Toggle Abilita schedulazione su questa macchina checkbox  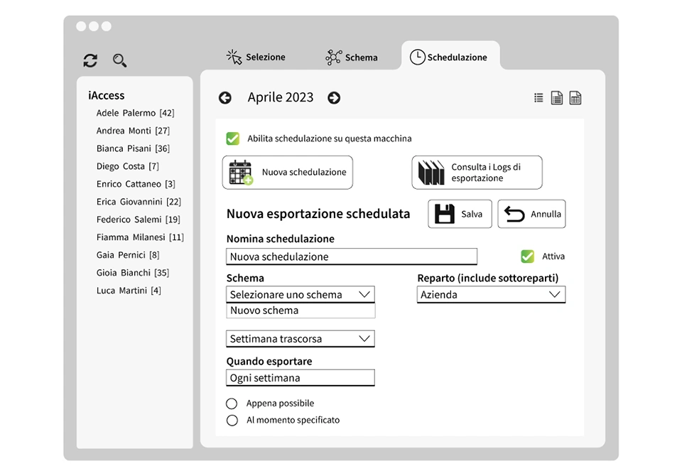[233, 139]
